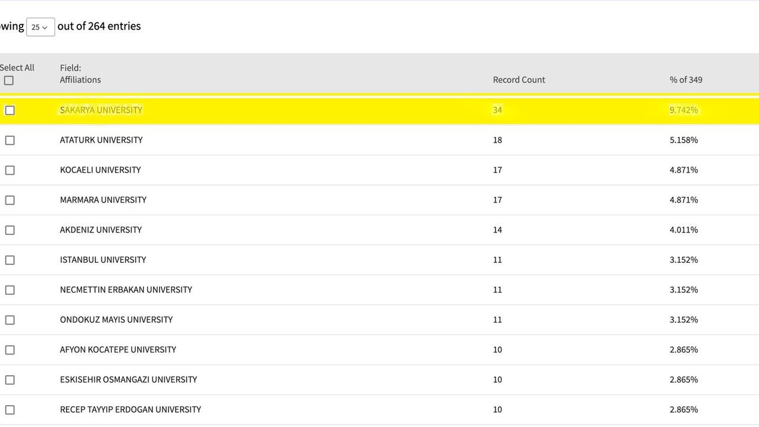Check the Ondokuz Mayis University checkbox

9,320
